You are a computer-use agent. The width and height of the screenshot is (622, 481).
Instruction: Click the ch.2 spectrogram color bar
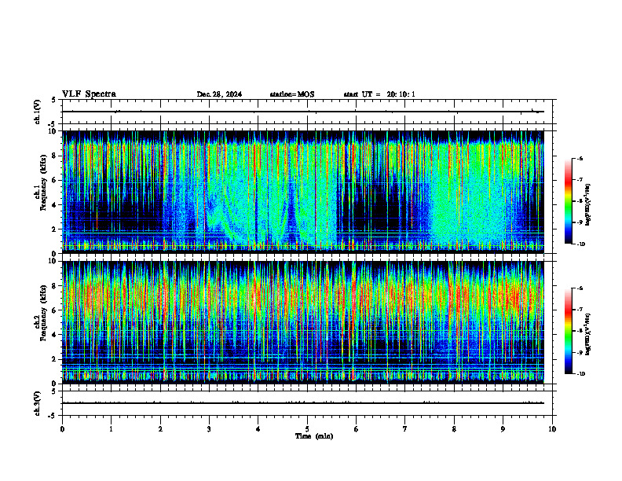click(x=569, y=331)
